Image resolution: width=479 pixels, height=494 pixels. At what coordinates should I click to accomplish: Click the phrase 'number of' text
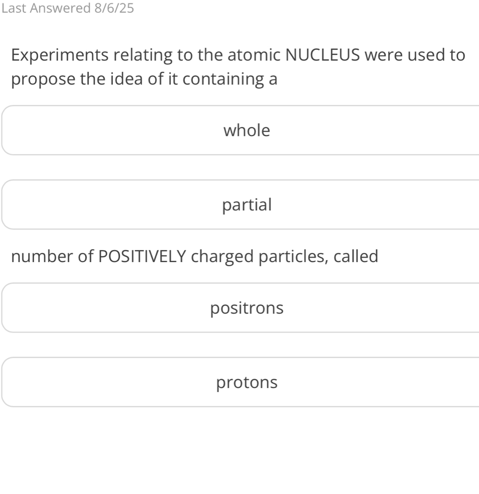[52, 256]
